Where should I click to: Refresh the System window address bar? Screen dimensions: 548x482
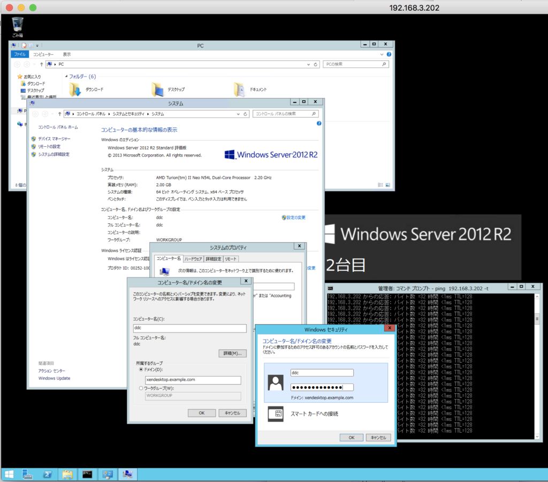tap(245, 114)
